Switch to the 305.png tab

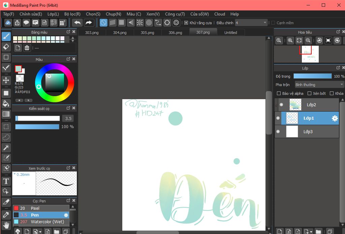[x=148, y=33]
